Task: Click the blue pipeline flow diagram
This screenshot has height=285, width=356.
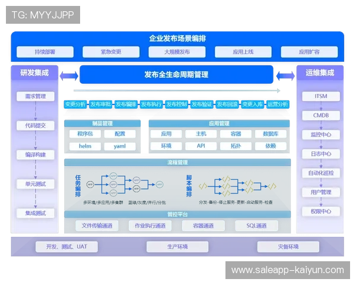Action: coord(125,185)
